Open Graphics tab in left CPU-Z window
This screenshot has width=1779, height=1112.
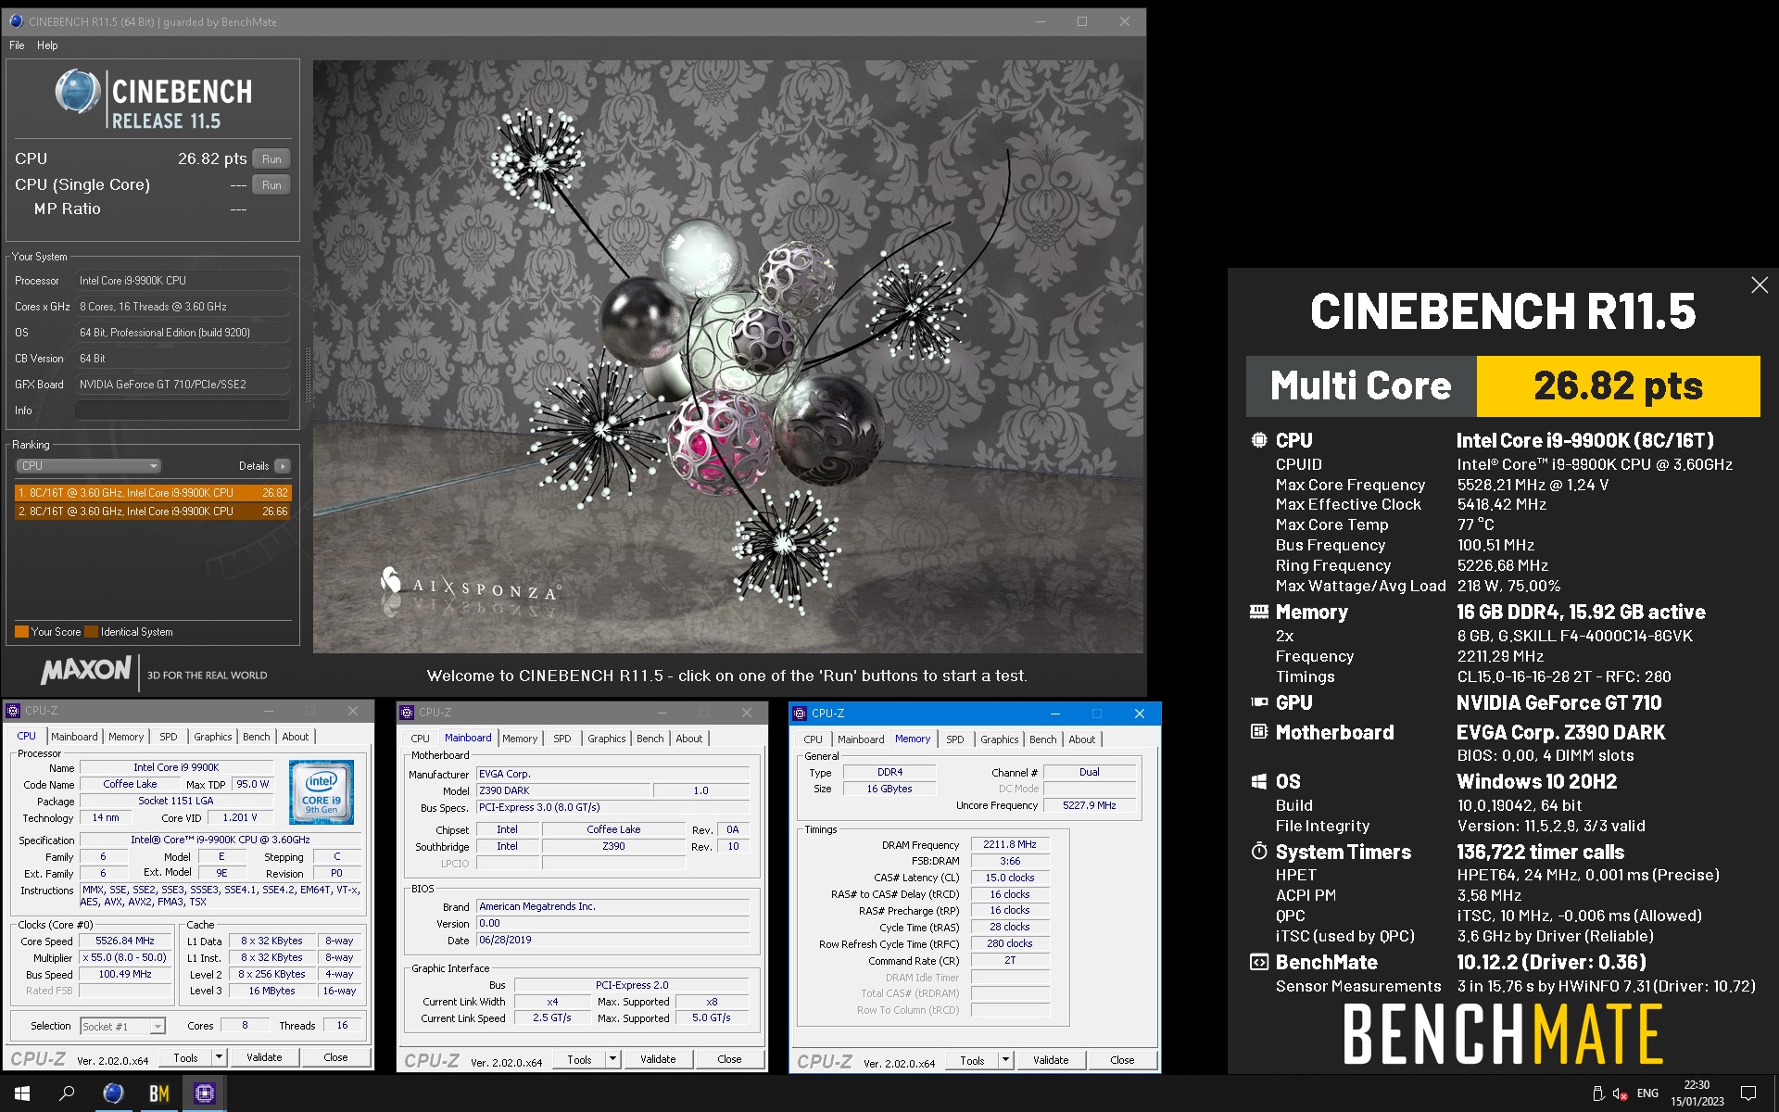point(213,737)
